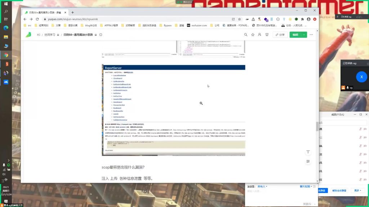Click 搜索结果 - FOFA bookmark
The height and width of the screenshot is (207, 369).
click(x=236, y=26)
